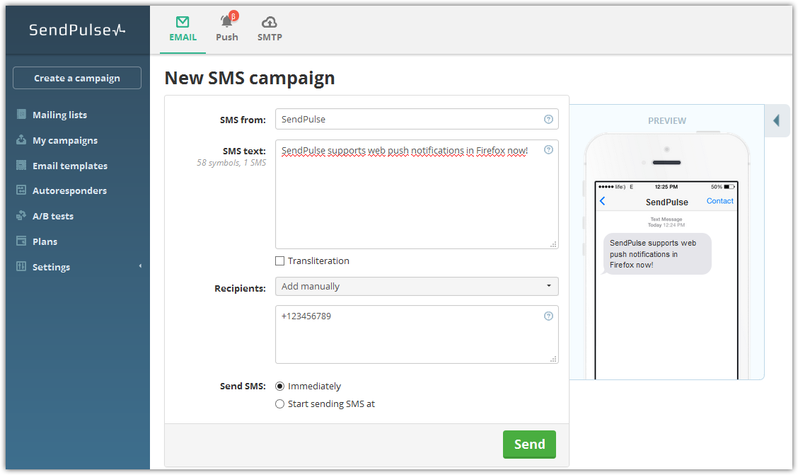Screen dimensions: 798x475
Task: Click help icon in SMS from field
Action: (548, 119)
